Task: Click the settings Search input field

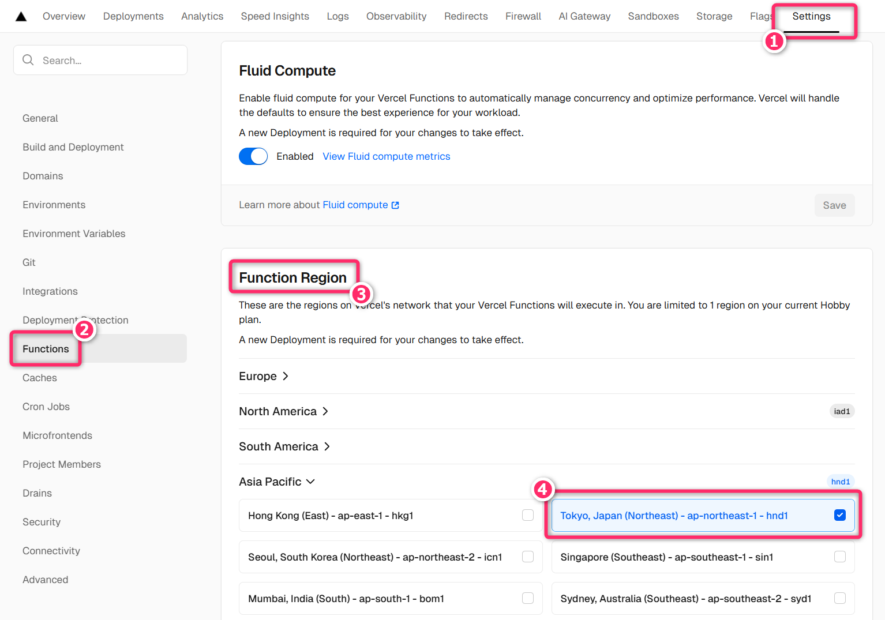Action: pos(110,60)
